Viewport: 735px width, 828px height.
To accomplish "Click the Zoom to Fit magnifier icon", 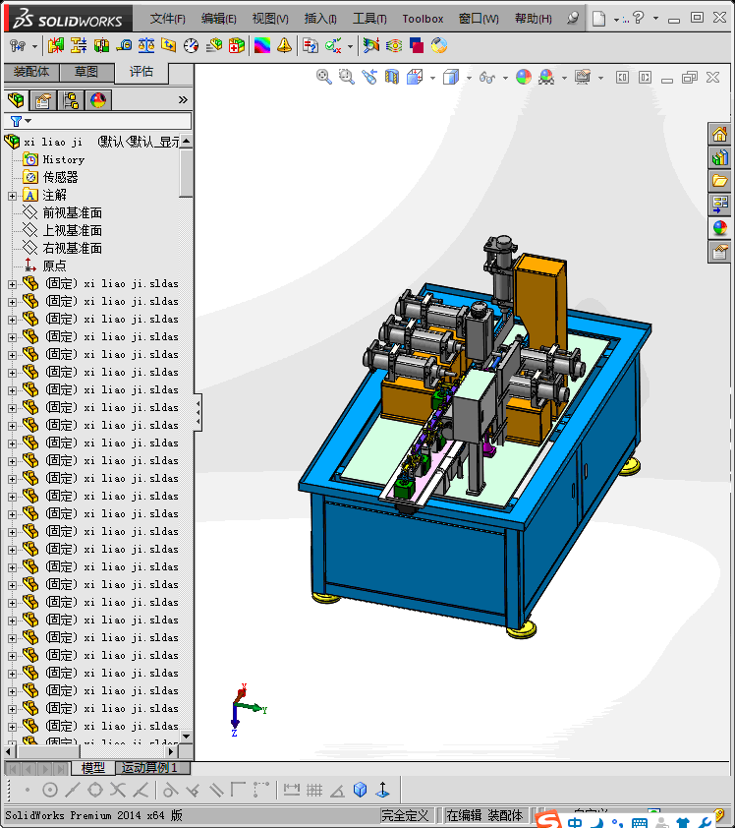I will pyautogui.click(x=323, y=77).
